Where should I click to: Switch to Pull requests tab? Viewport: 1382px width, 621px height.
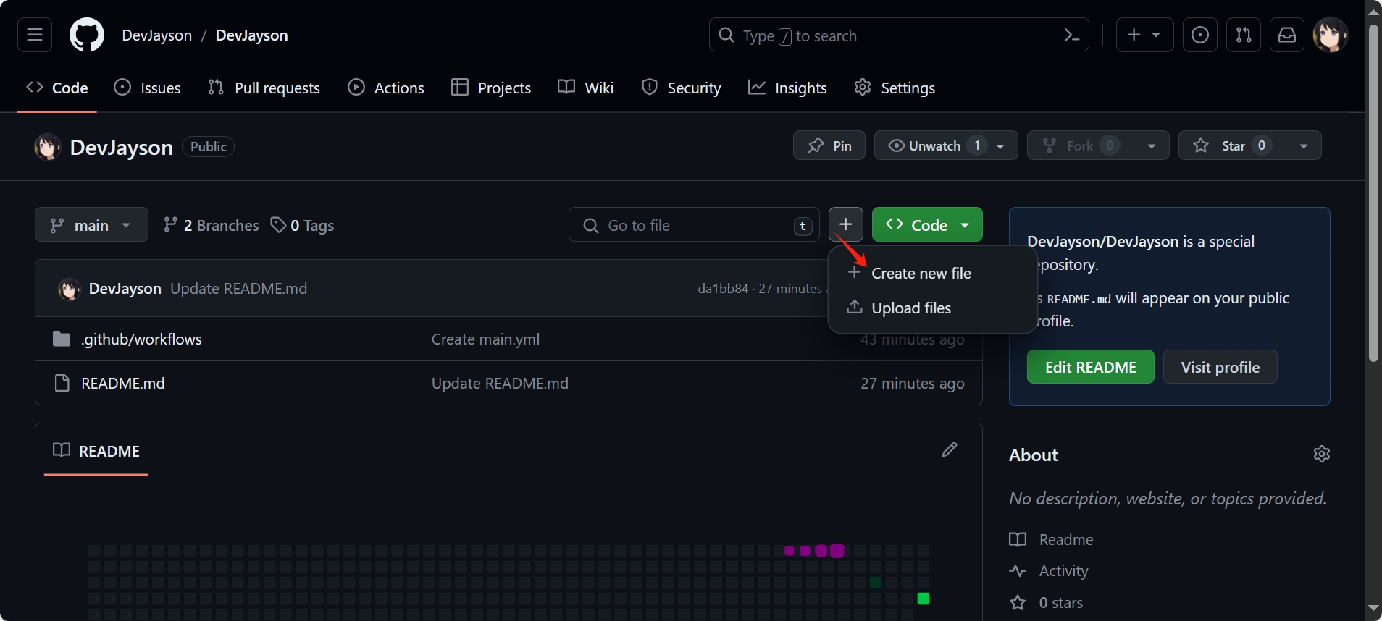click(x=264, y=88)
